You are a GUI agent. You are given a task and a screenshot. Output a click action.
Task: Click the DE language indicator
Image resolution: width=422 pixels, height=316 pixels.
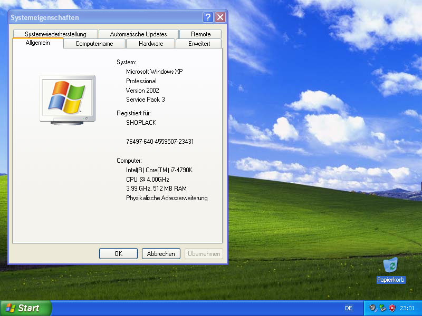(x=349, y=308)
